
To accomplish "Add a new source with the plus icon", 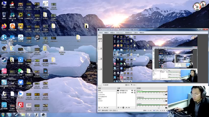I will point(118,108).
